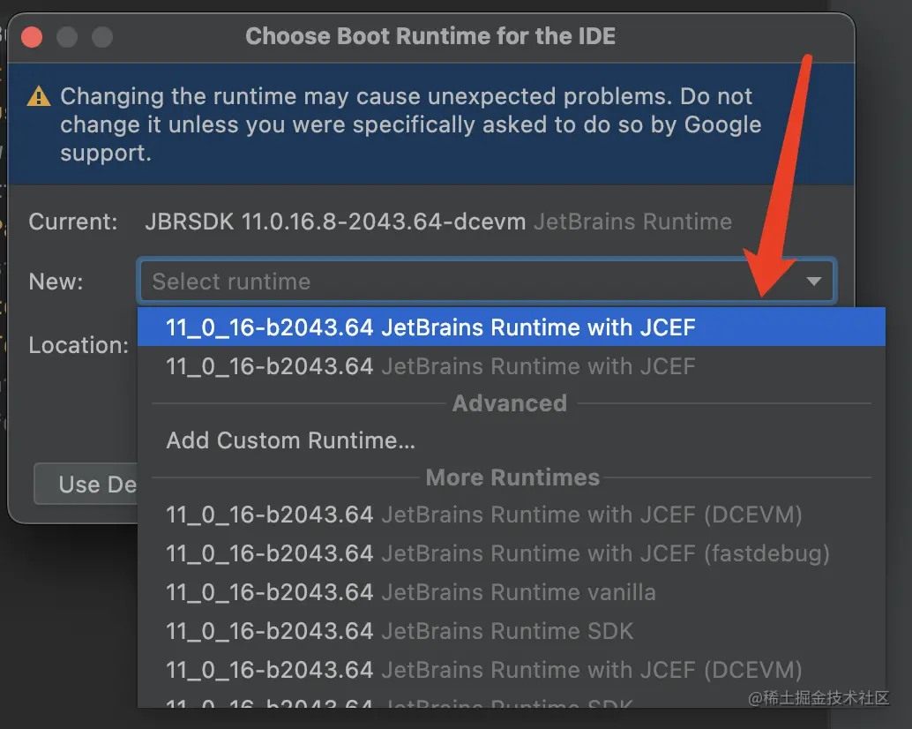Click the Select runtime combo box field
This screenshot has width=912, height=729.
click(x=487, y=282)
